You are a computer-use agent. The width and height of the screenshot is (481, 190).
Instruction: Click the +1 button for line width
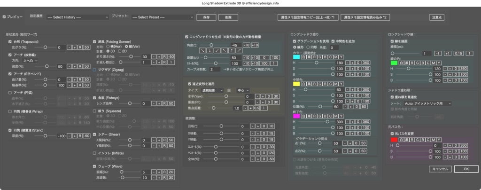click(448, 54)
